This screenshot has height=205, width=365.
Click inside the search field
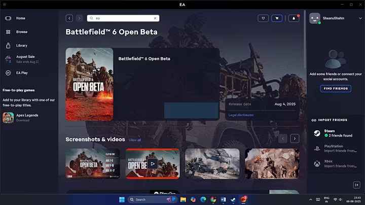pyautogui.click(x=123, y=18)
